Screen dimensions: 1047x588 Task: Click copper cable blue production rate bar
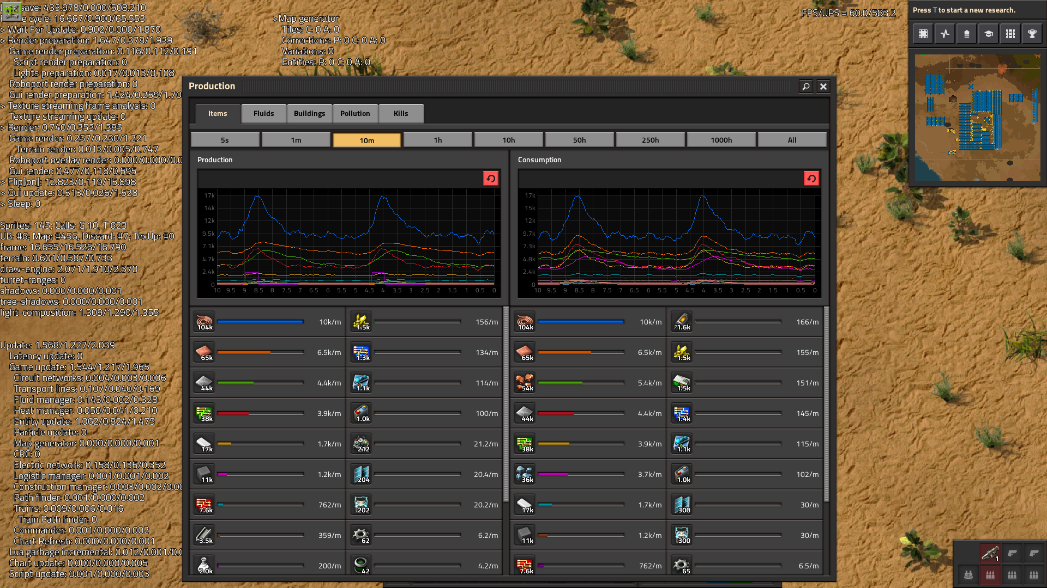click(x=260, y=322)
